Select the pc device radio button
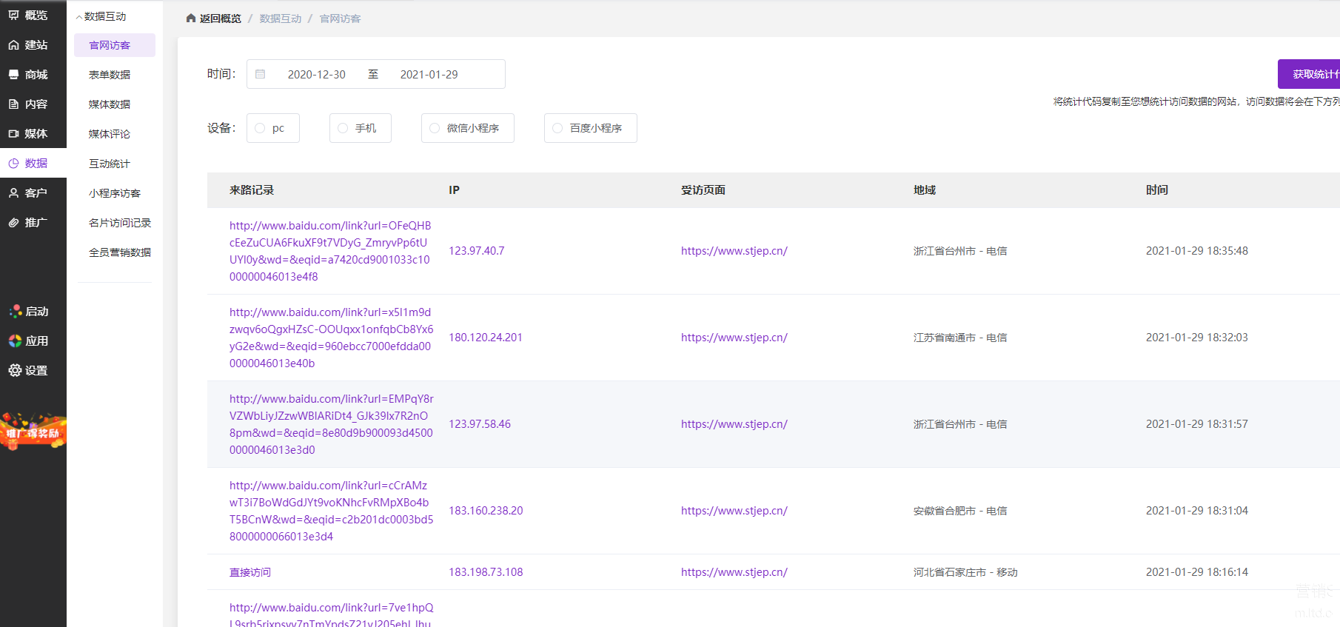Viewport: 1340px width, 627px height. tap(260, 128)
